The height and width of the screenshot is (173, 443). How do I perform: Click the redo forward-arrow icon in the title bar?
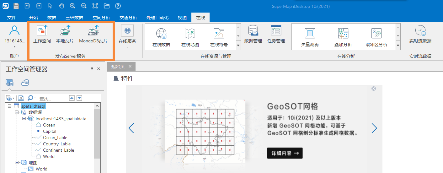point(39,6)
